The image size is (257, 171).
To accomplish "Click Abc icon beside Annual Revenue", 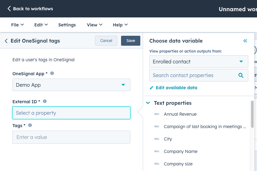I will coord(157,114).
